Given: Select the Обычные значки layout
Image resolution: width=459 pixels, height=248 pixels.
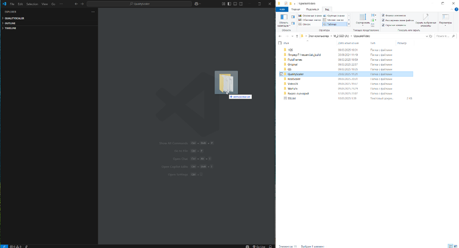Looking at the screenshot, I should coord(310,20).
